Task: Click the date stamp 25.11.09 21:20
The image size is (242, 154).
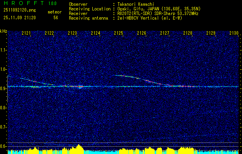Action: [x=19, y=18]
